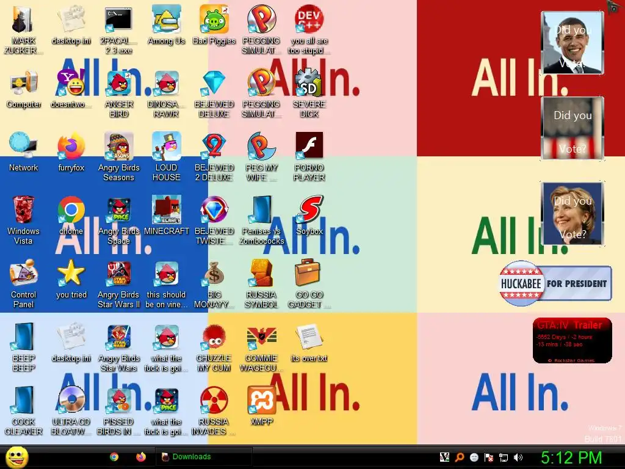The height and width of the screenshot is (469, 625).
Task: Launch the BEJEWED TWISTE... shortcut
Action: [x=214, y=220]
